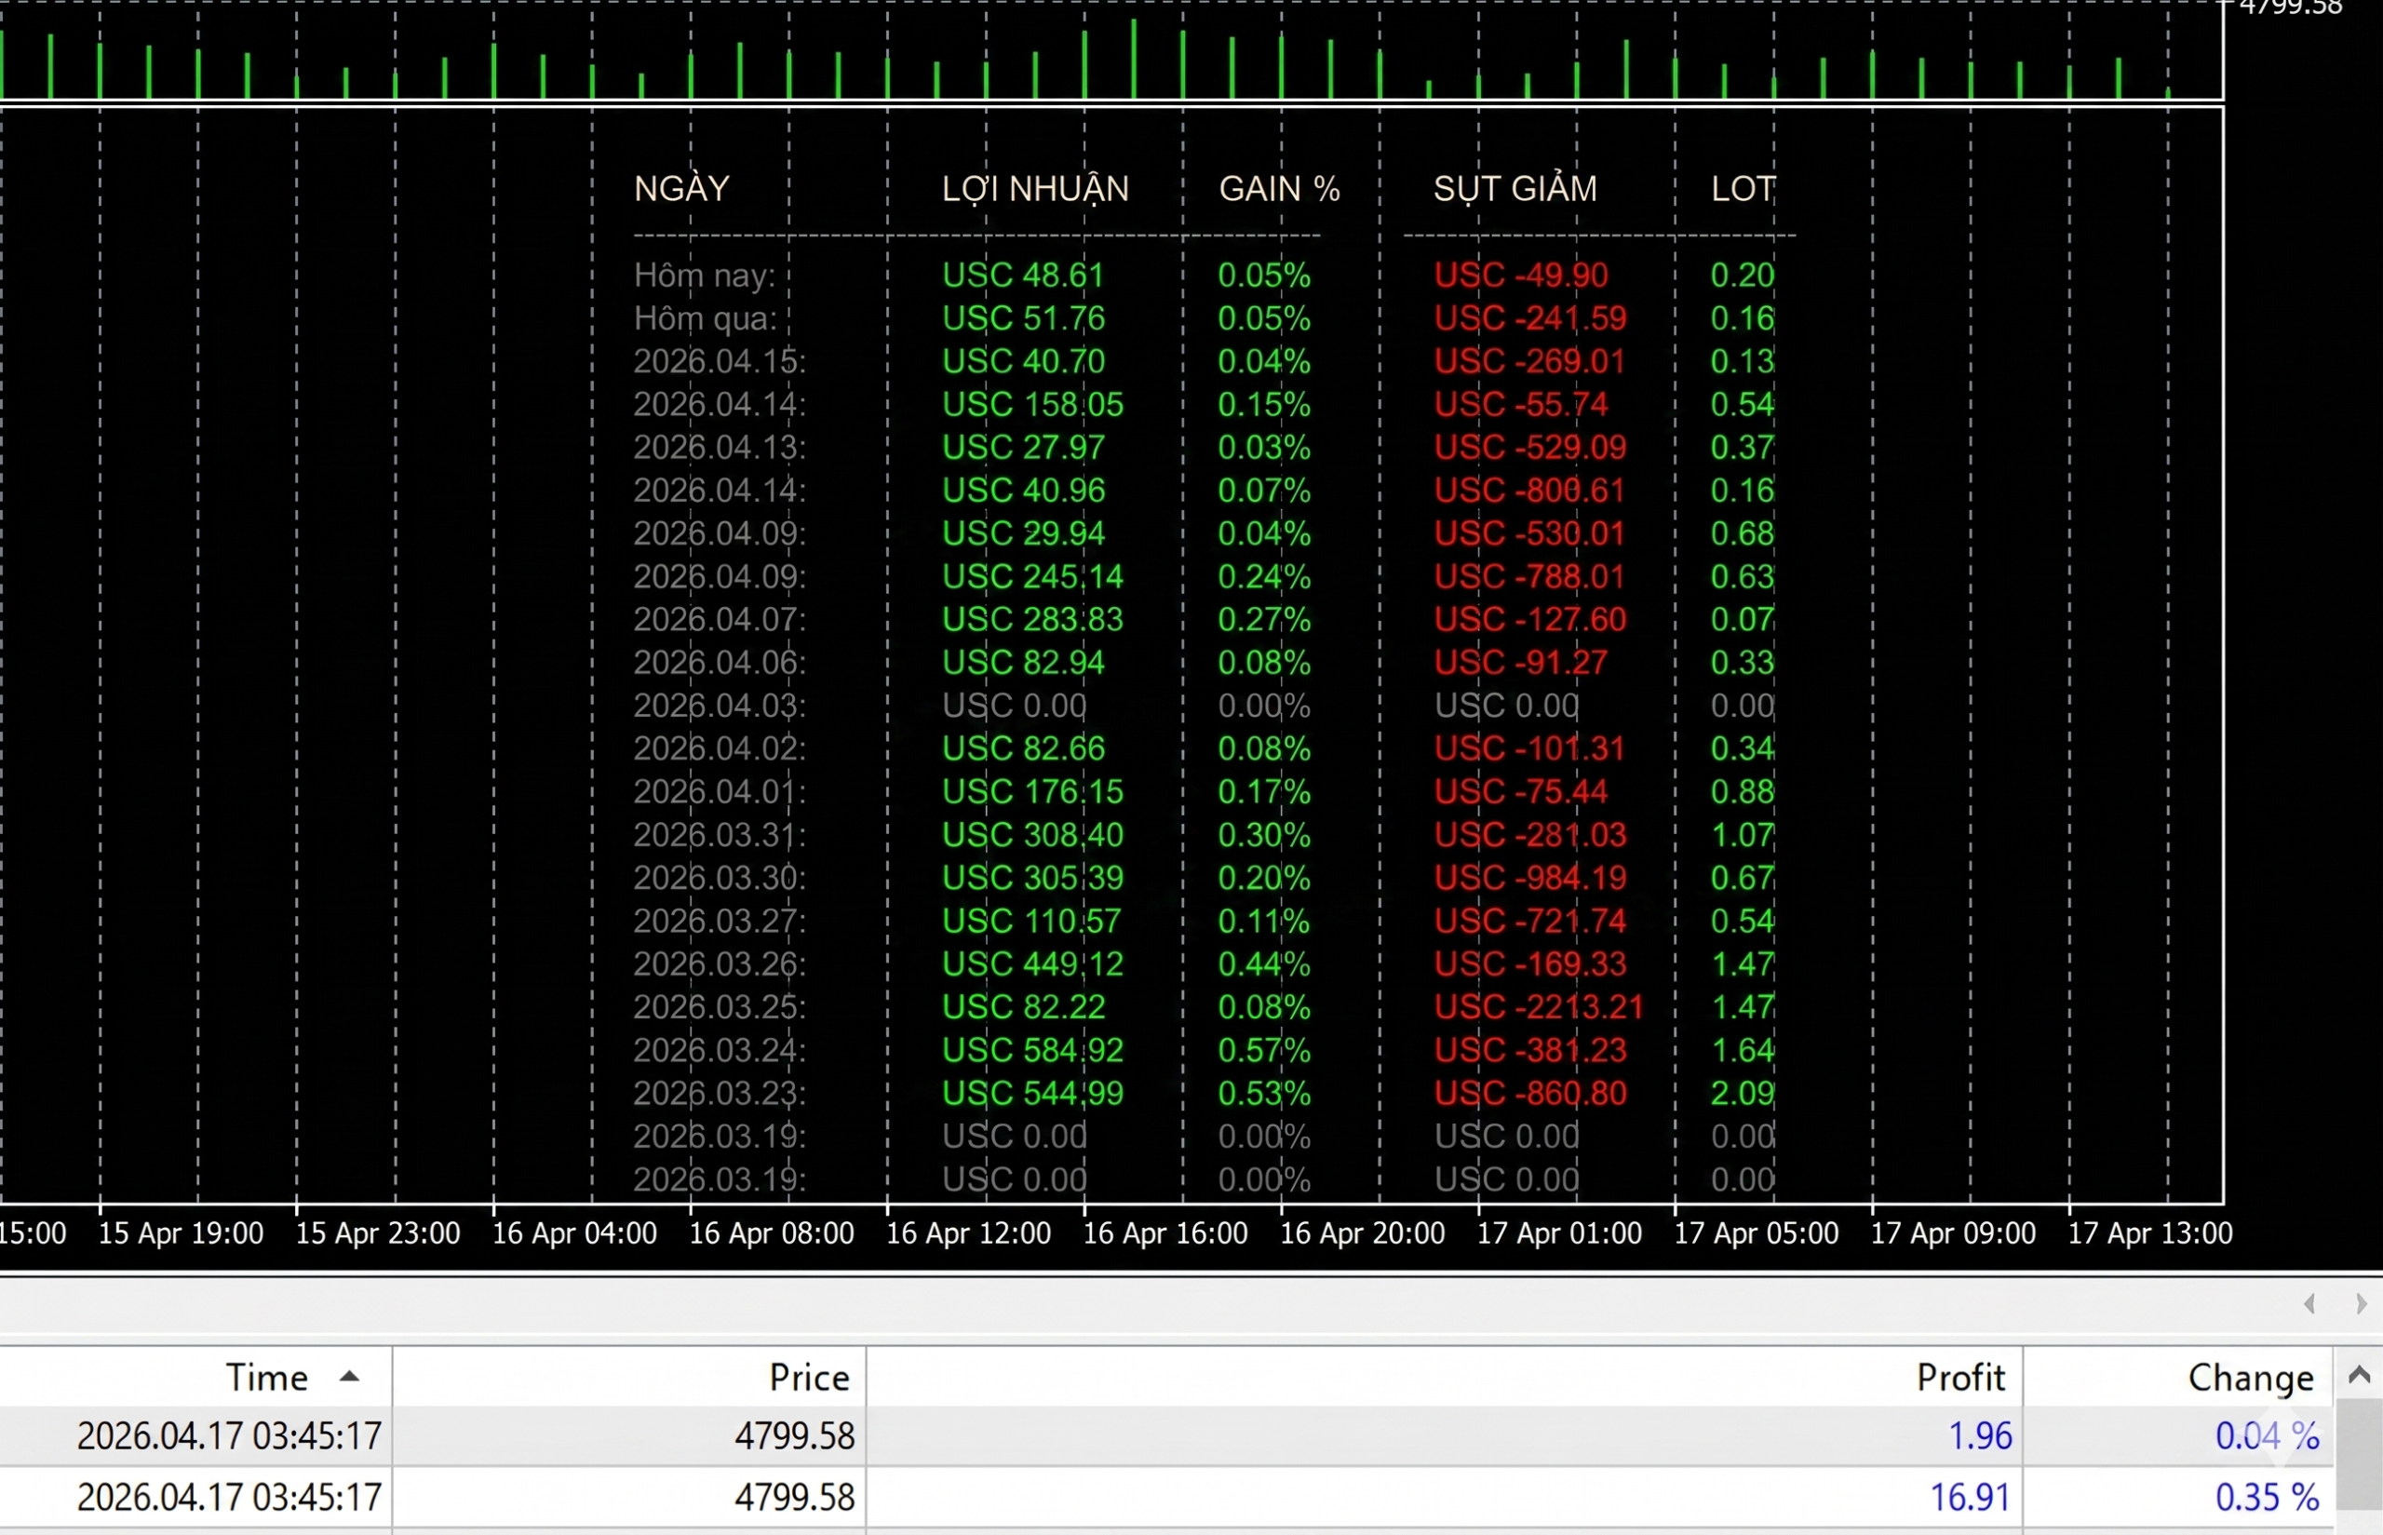Click the Hôm nay row label
The image size is (2383, 1535).
(x=705, y=276)
